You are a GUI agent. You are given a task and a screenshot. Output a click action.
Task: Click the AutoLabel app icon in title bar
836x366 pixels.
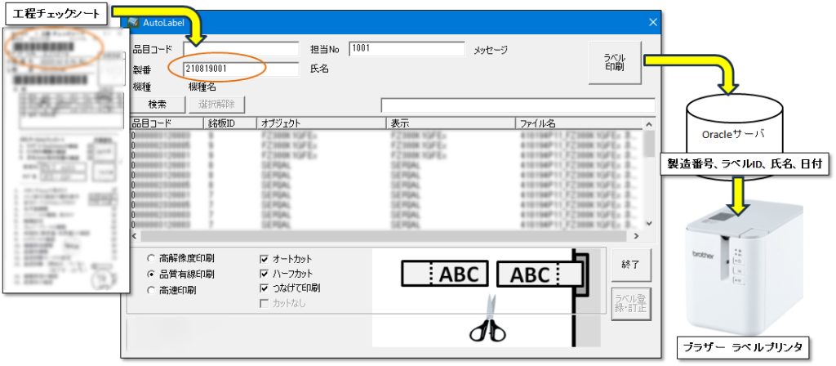pos(133,23)
